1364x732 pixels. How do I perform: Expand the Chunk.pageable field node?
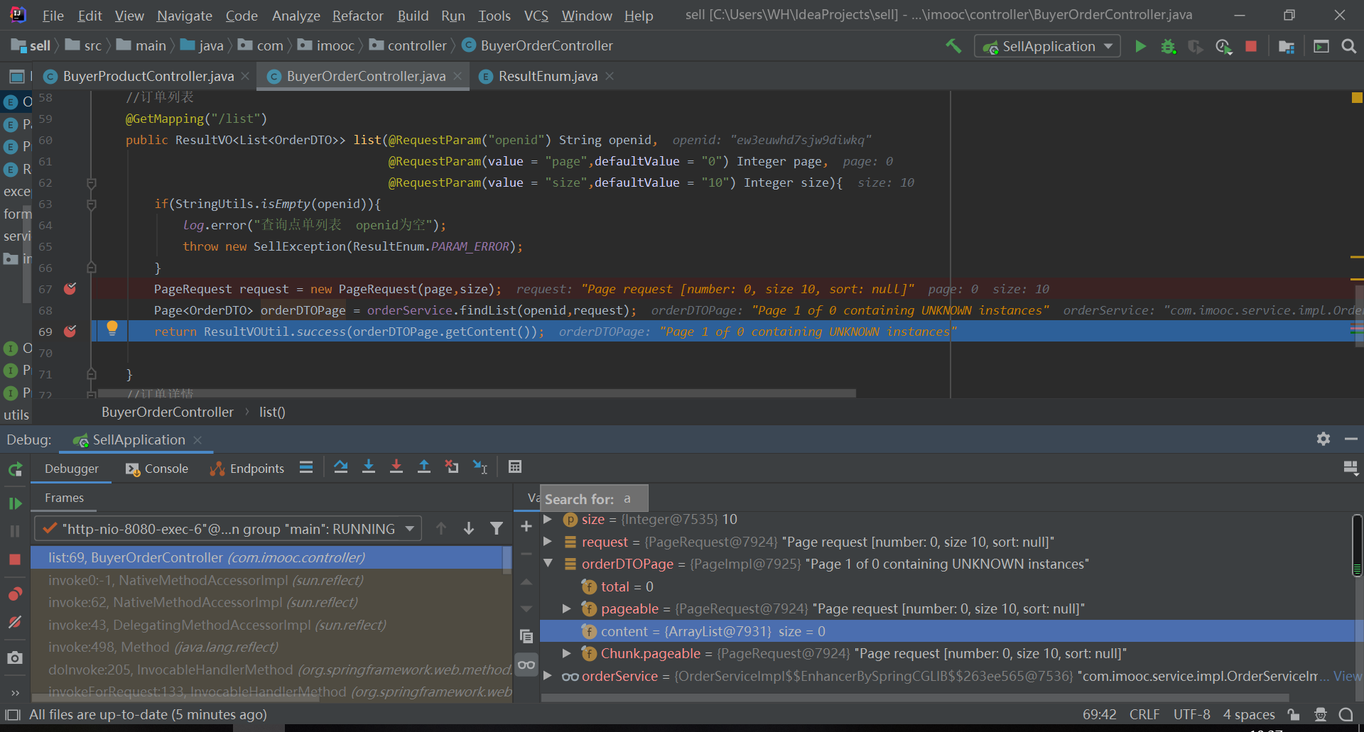567,653
